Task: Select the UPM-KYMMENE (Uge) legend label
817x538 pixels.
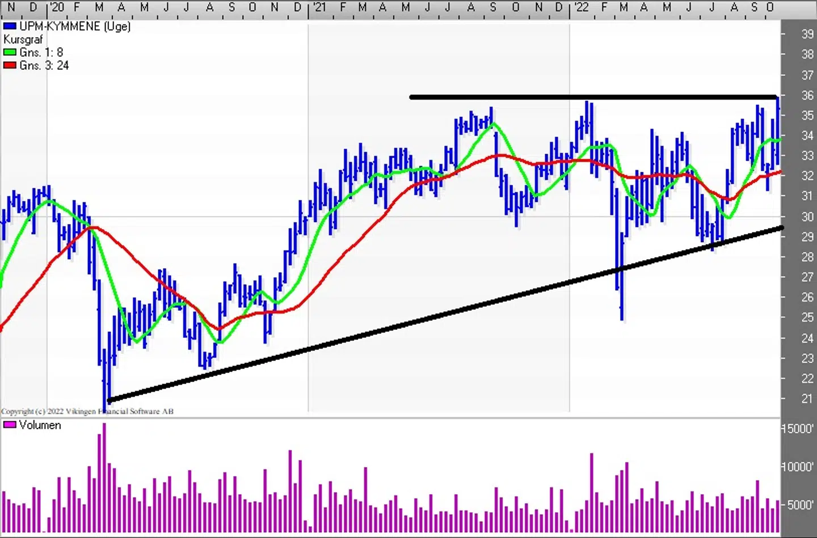Action: (x=75, y=26)
